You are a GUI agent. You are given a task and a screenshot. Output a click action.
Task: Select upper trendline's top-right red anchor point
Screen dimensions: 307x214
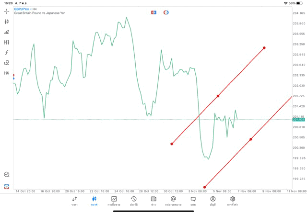264,48
